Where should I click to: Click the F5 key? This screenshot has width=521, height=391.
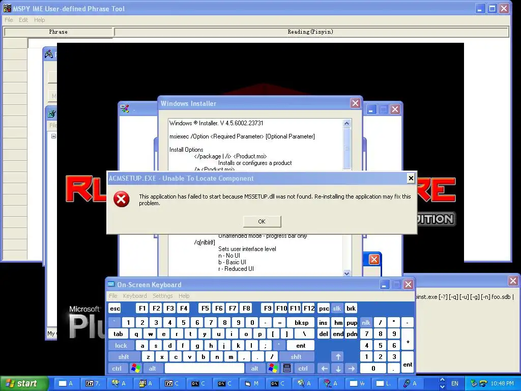(205, 308)
